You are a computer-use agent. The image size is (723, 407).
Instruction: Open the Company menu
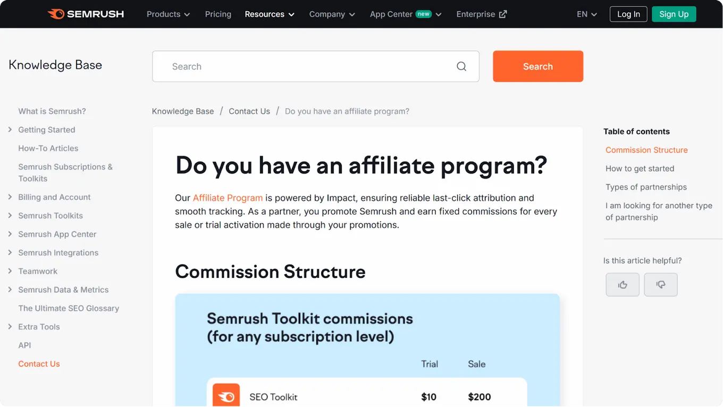(x=332, y=14)
